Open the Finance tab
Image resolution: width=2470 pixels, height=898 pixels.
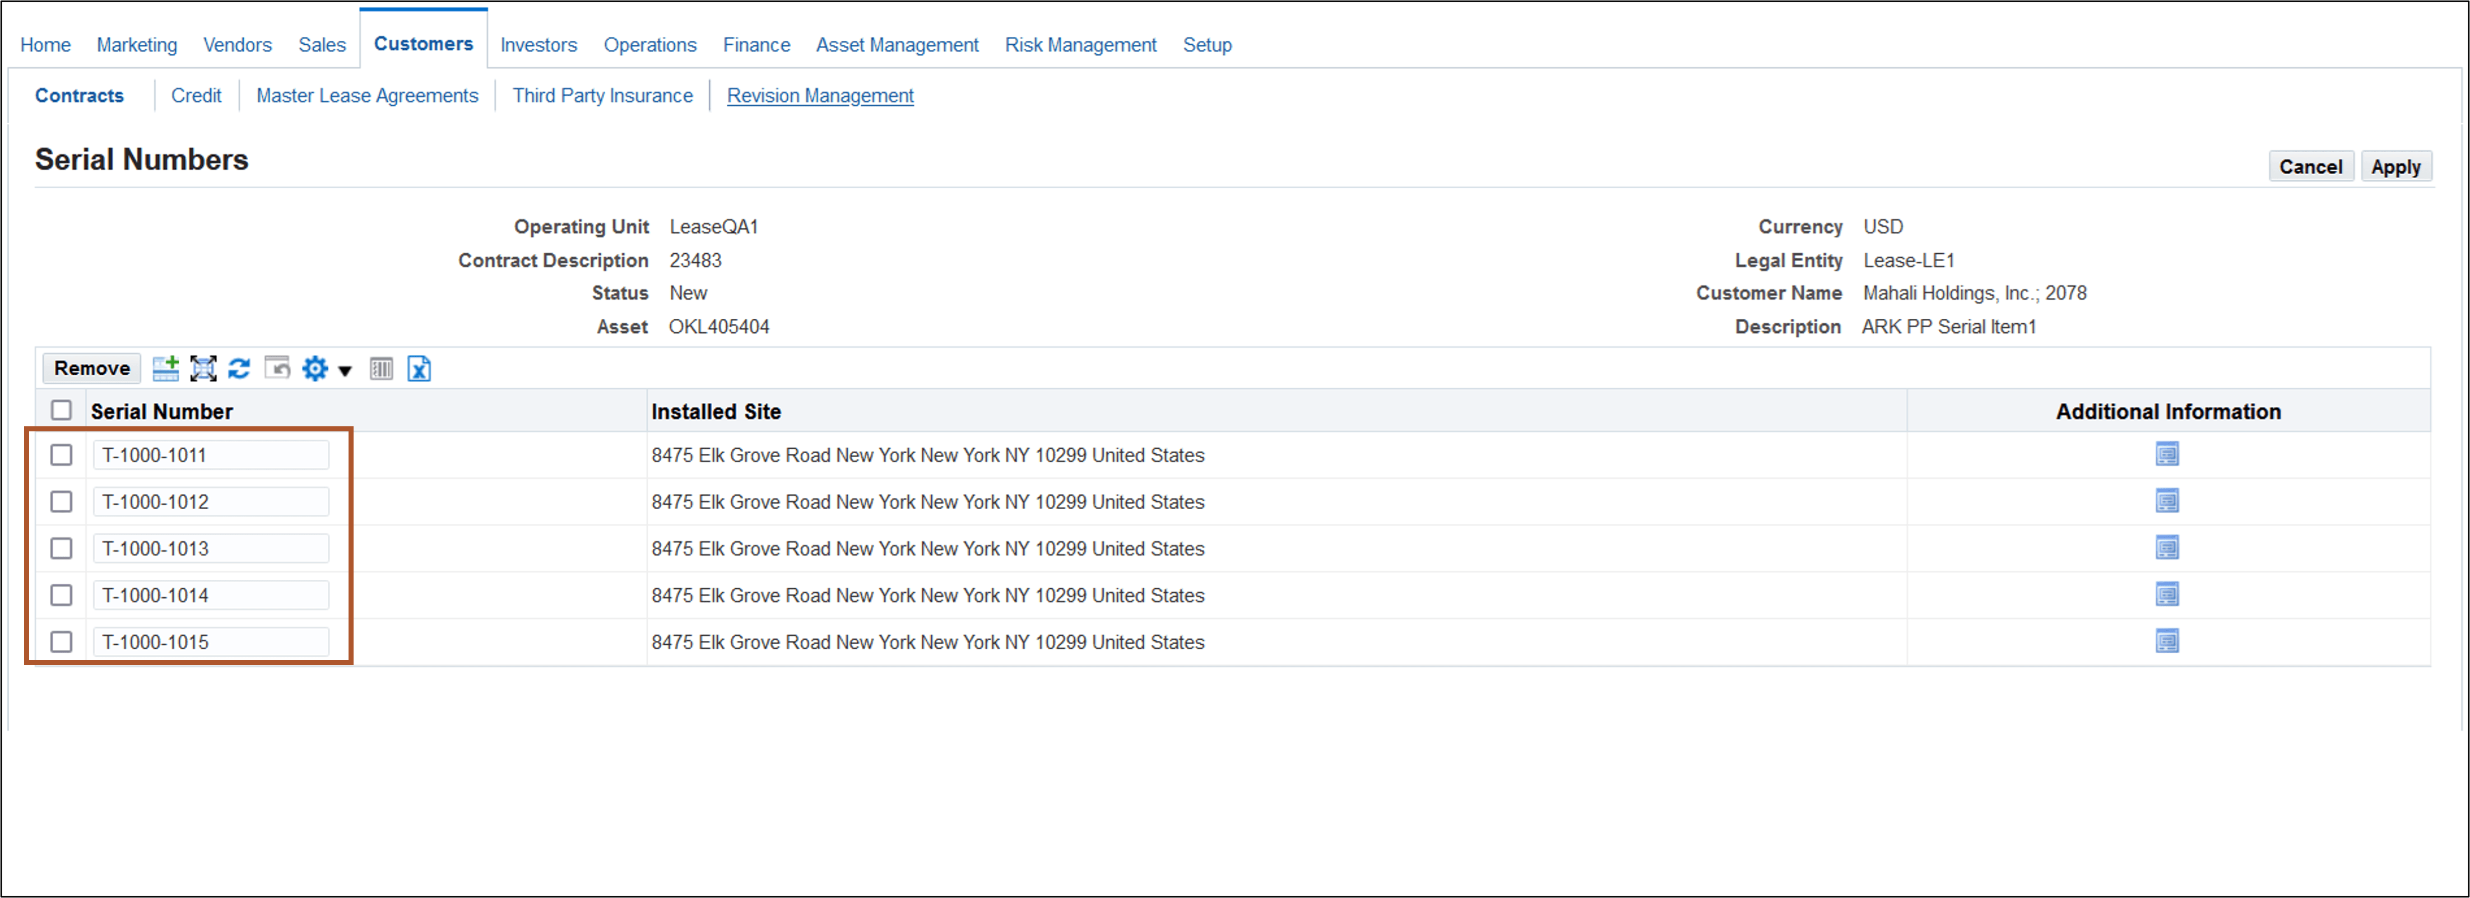coord(755,45)
